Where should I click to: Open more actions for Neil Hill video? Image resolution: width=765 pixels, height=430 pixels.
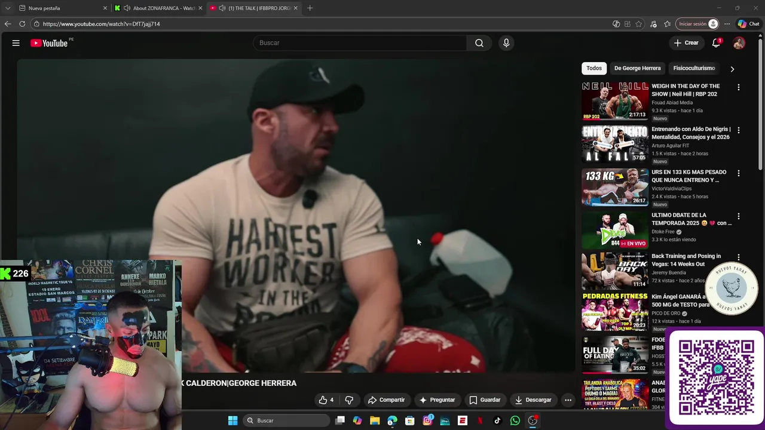pyautogui.click(x=738, y=87)
